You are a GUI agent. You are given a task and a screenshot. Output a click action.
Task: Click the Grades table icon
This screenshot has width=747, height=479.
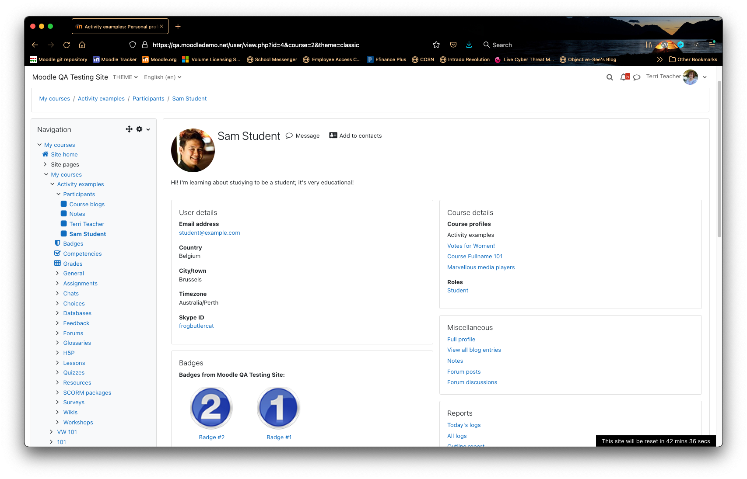(57, 263)
